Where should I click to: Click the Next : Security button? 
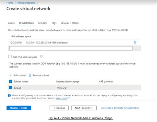coord(84,108)
